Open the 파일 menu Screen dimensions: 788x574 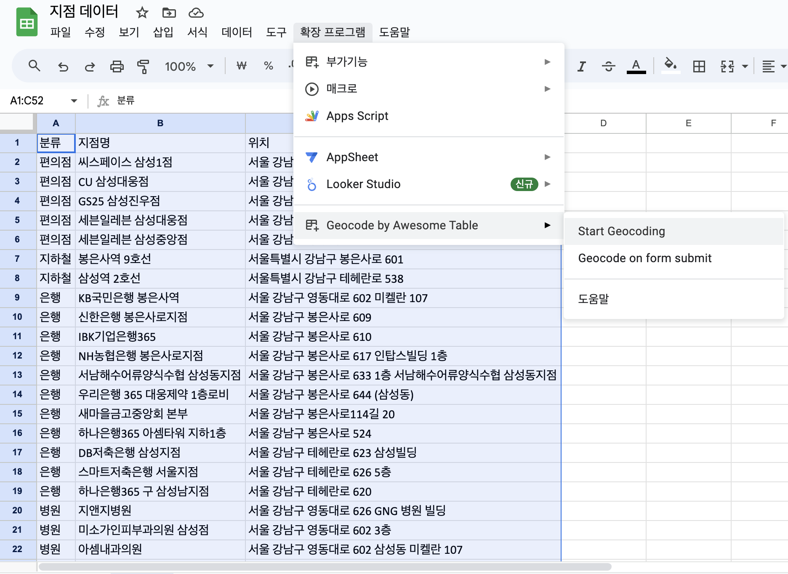(61, 32)
